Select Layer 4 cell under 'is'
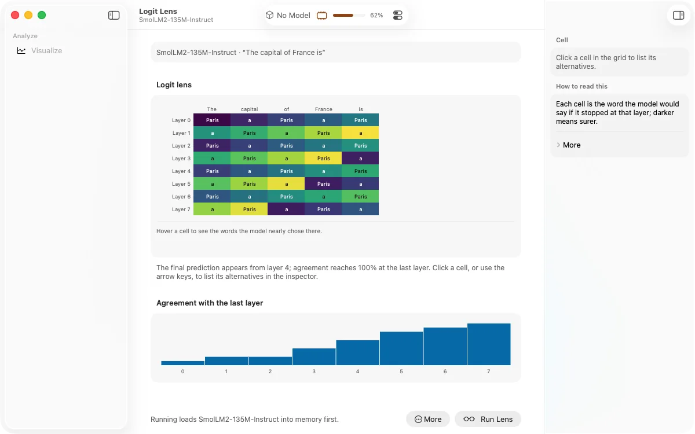 tap(360, 171)
